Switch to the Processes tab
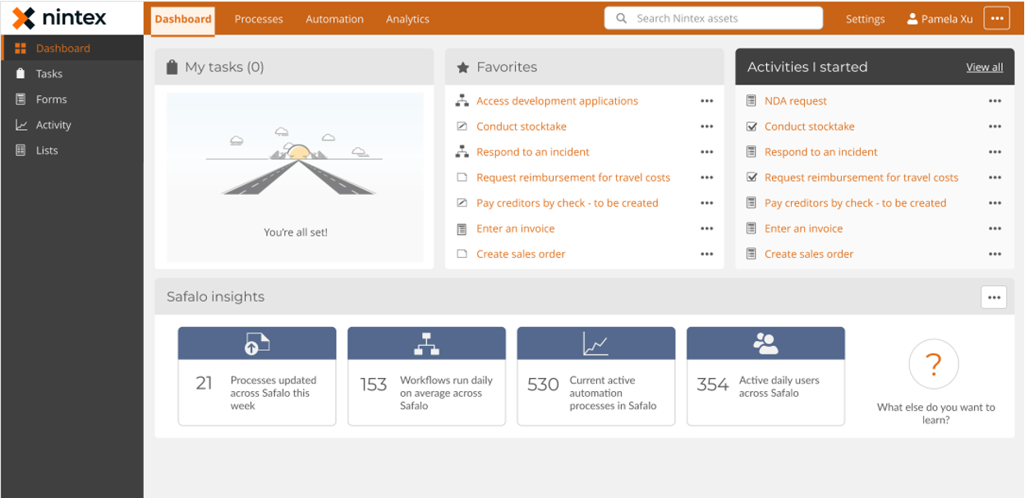Screen dimensions: 1025x498 click(x=259, y=19)
